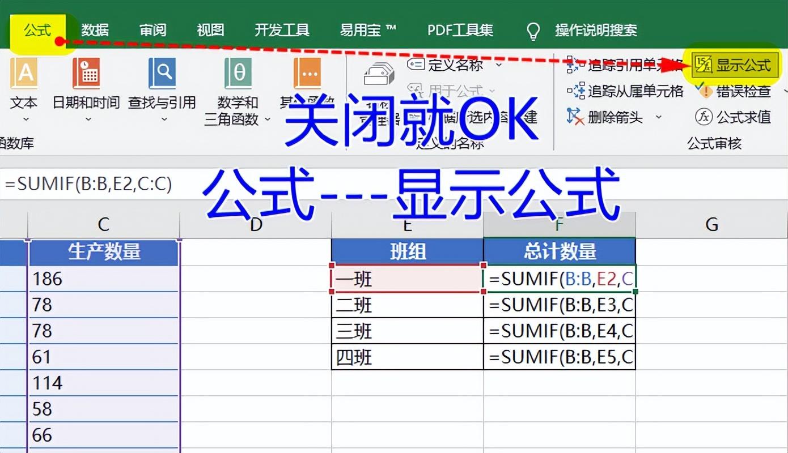788x453 pixels.
Task: Select column C by its header
Action: pyautogui.click(x=103, y=225)
